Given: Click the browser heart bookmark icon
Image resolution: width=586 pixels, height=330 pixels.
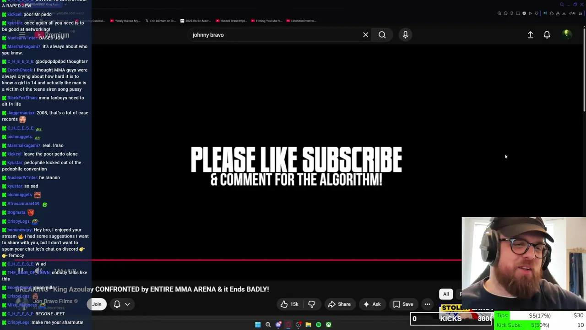Looking at the screenshot, I should point(537,13).
